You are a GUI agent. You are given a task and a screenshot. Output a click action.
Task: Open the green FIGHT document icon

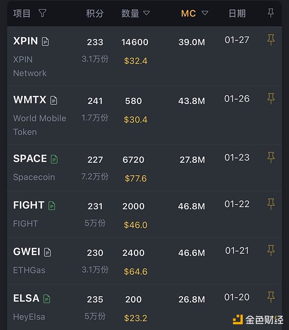pyautogui.click(x=52, y=206)
